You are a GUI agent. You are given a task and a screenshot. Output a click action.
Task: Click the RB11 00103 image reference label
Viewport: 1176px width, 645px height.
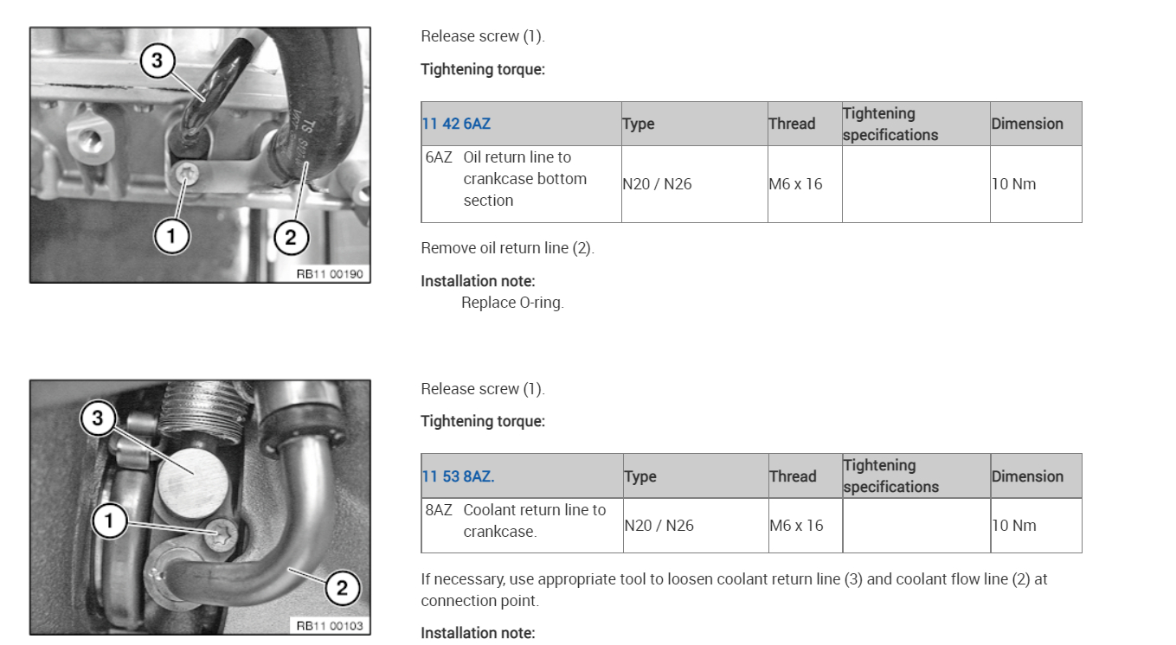tap(330, 626)
